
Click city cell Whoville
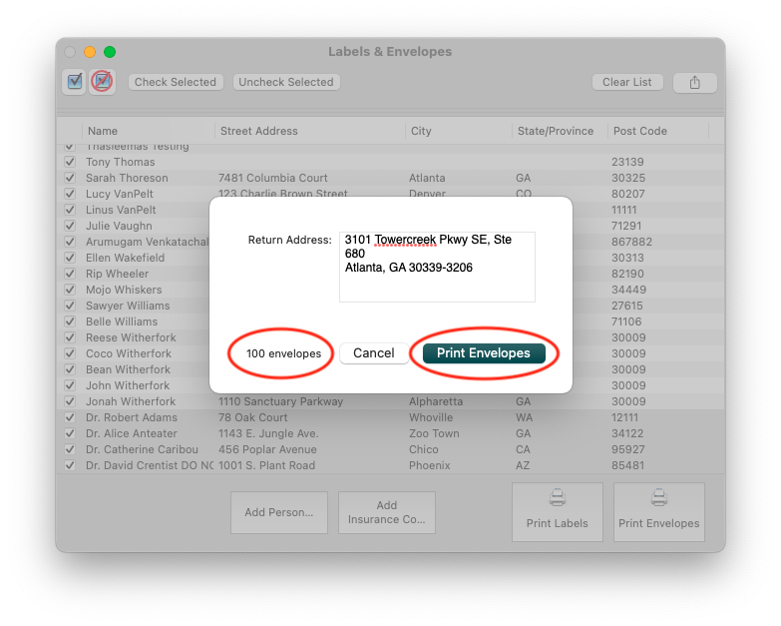coord(431,417)
